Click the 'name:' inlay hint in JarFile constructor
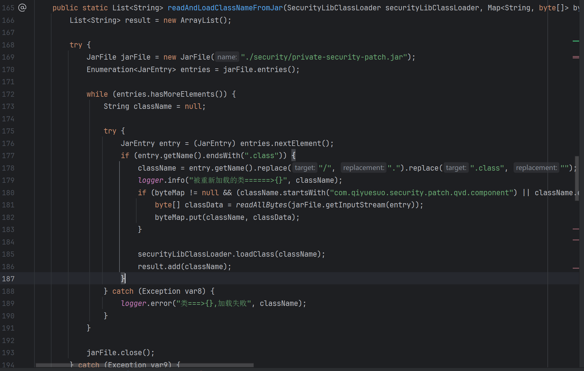Image resolution: width=584 pixels, height=371 pixels. pos(227,57)
